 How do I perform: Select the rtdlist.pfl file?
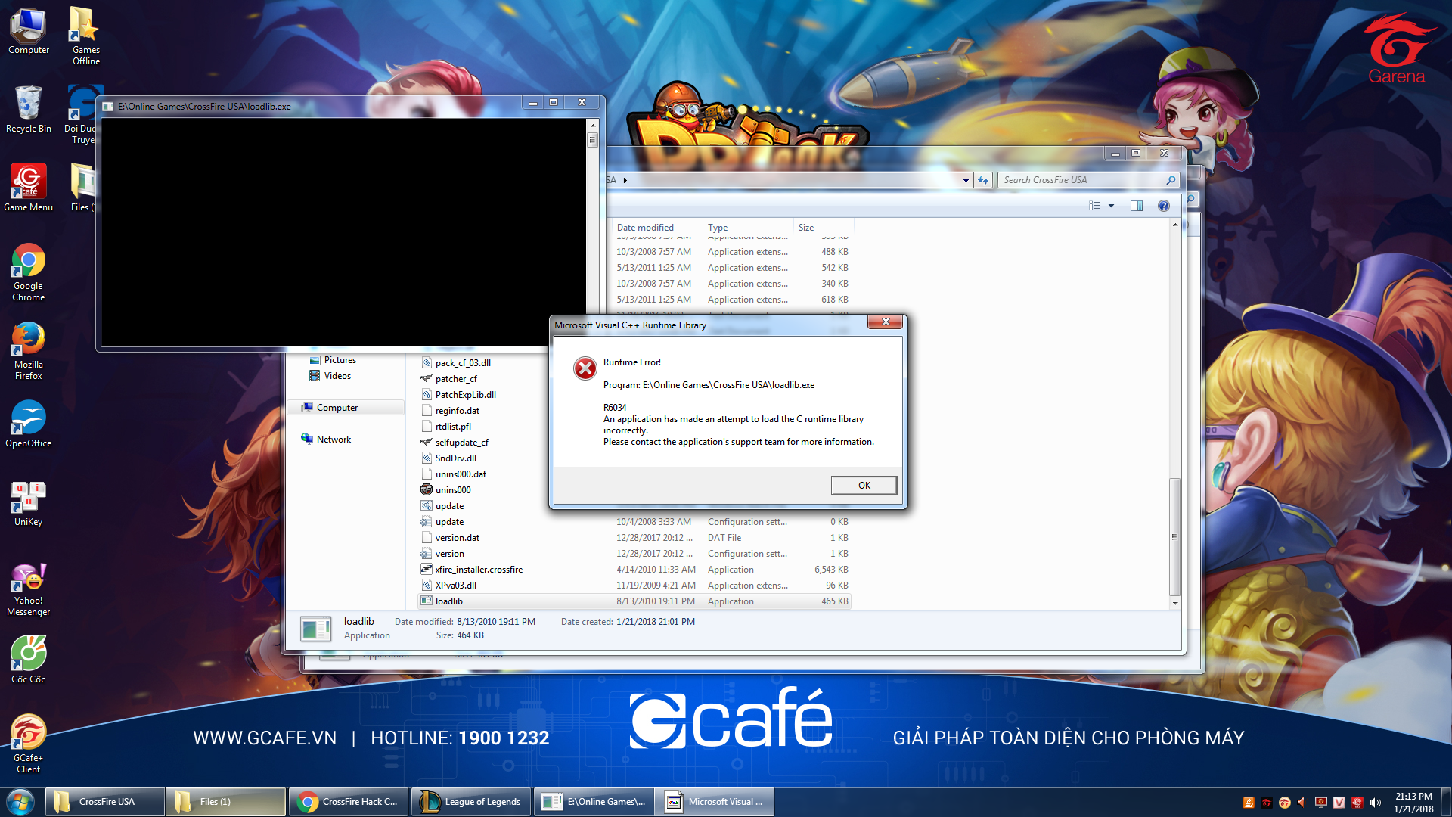pos(452,427)
